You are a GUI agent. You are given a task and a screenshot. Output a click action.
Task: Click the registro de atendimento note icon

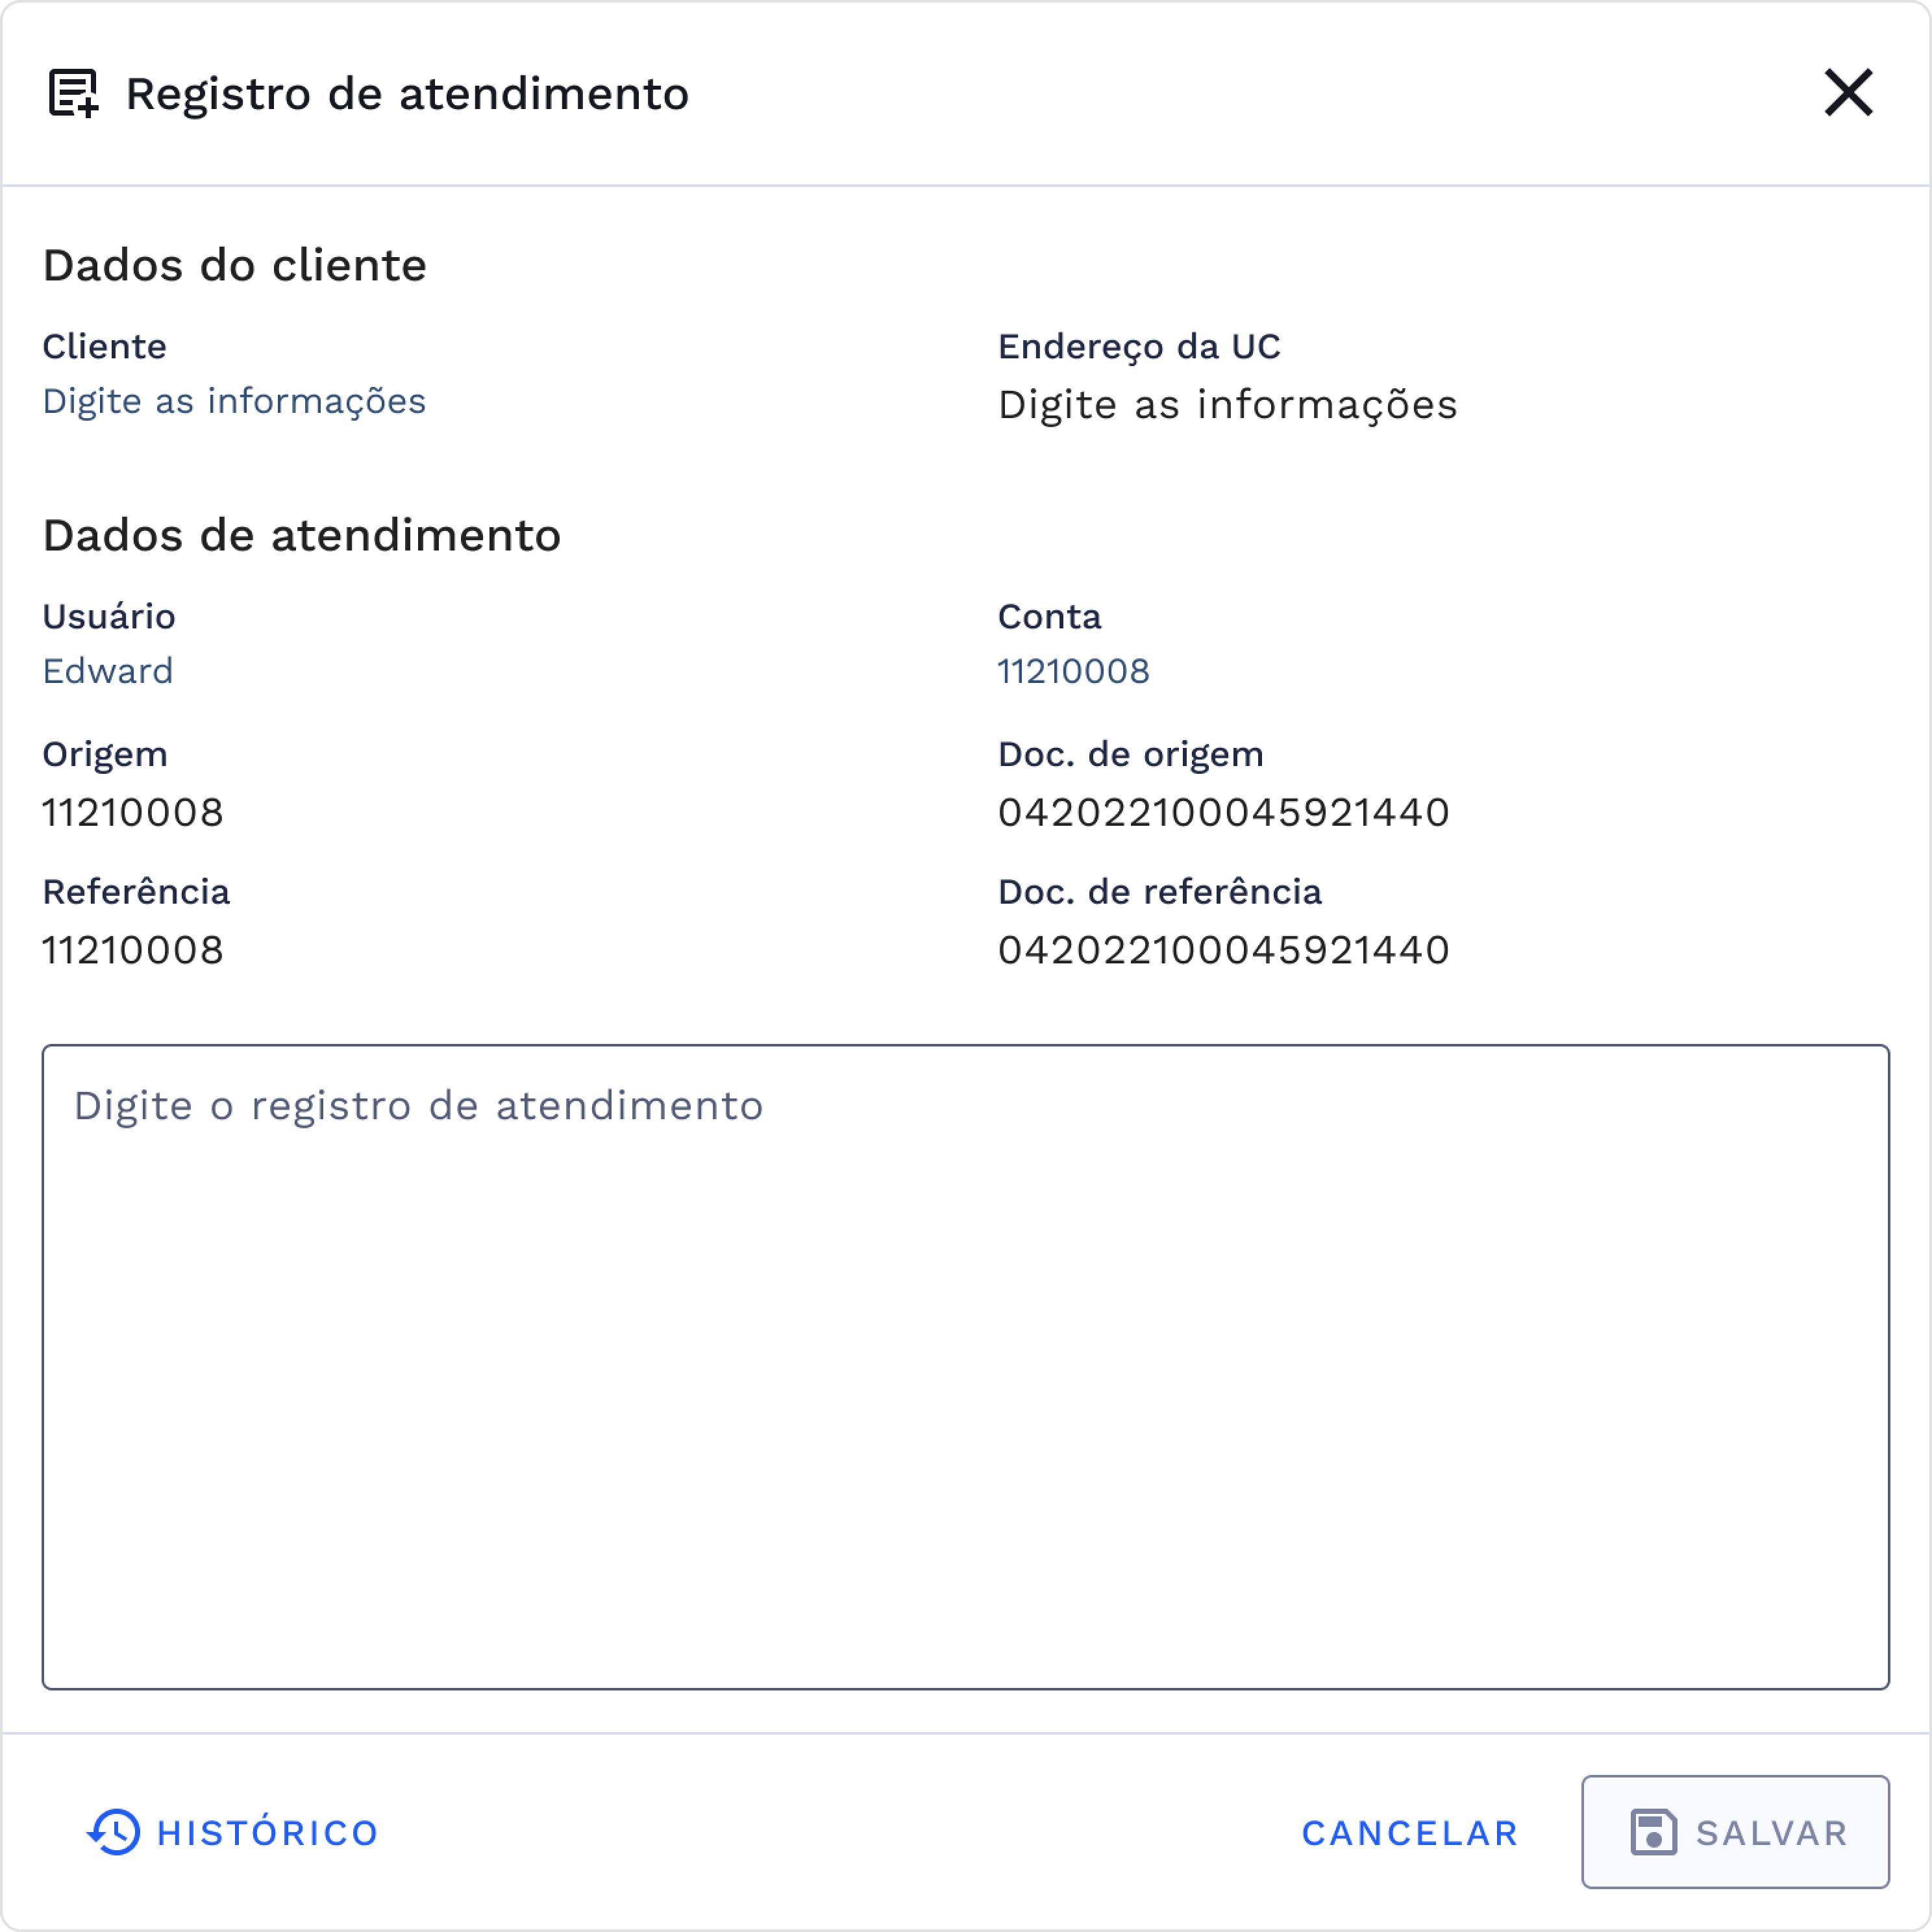73,94
